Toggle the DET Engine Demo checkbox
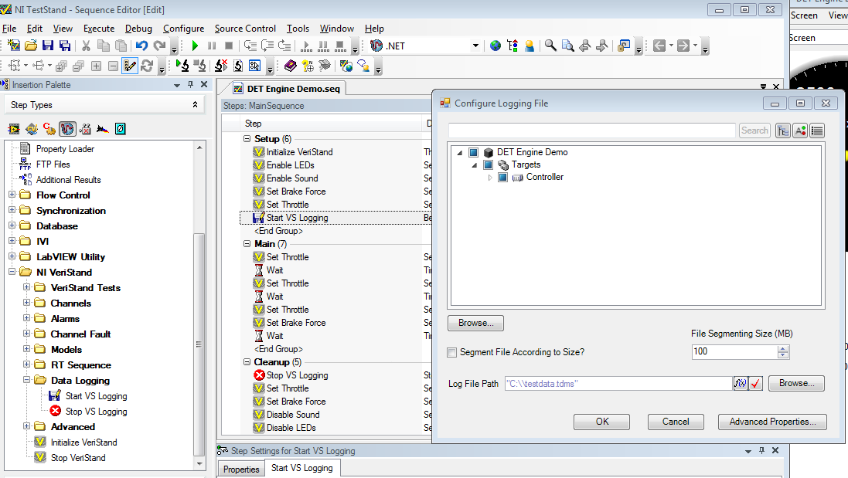 tap(474, 153)
